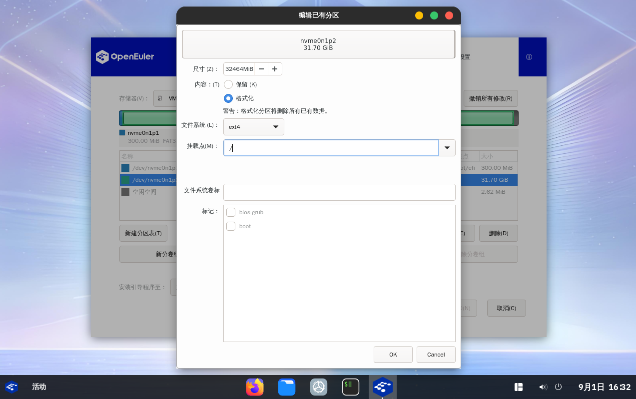The image size is (636, 399).
Task: Click the mount point text field
Action: pyautogui.click(x=331, y=148)
